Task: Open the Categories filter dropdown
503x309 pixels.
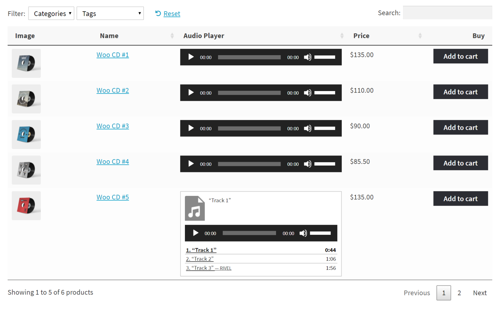Action: (51, 13)
